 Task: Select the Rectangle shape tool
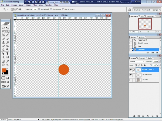(x=7, y=57)
